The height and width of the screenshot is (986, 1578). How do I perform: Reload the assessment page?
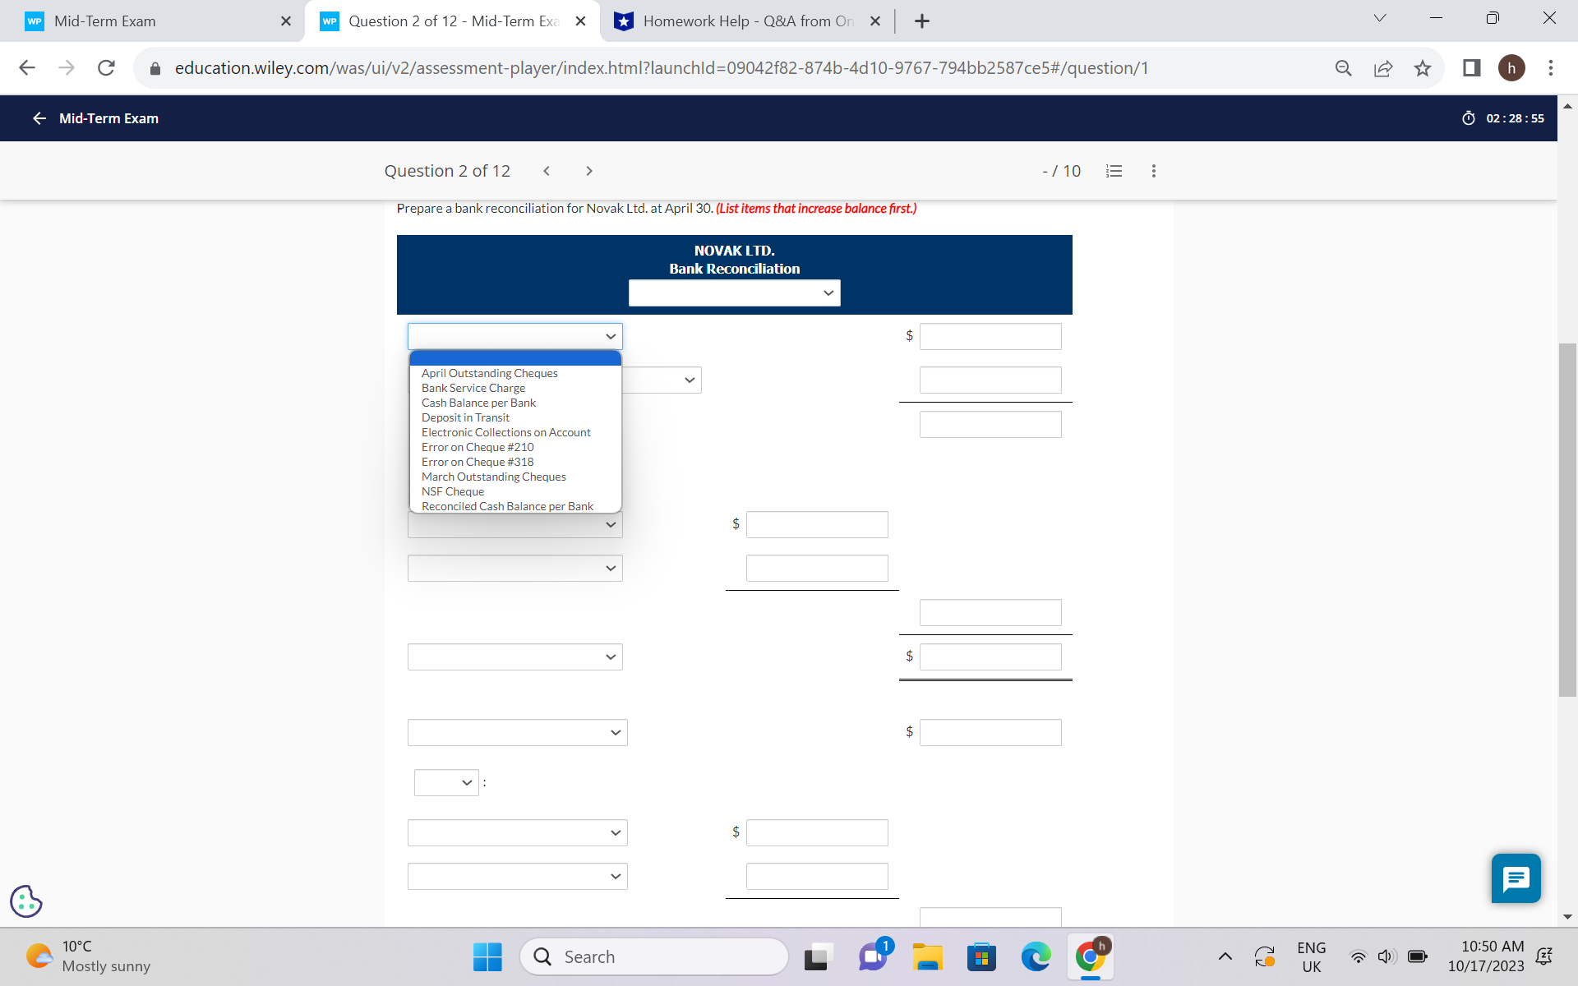coord(106,68)
